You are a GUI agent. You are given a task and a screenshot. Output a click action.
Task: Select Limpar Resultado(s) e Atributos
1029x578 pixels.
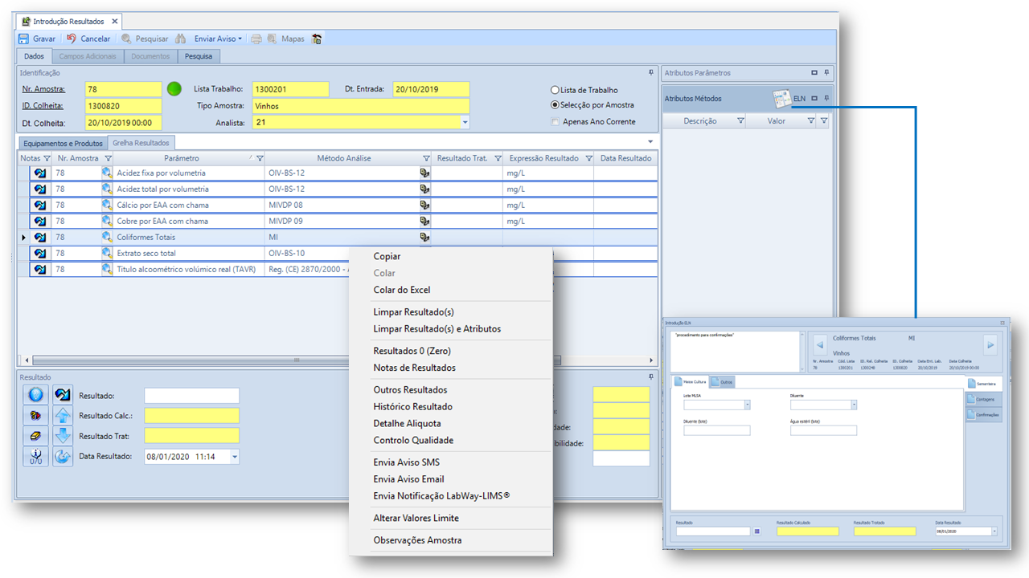point(437,329)
